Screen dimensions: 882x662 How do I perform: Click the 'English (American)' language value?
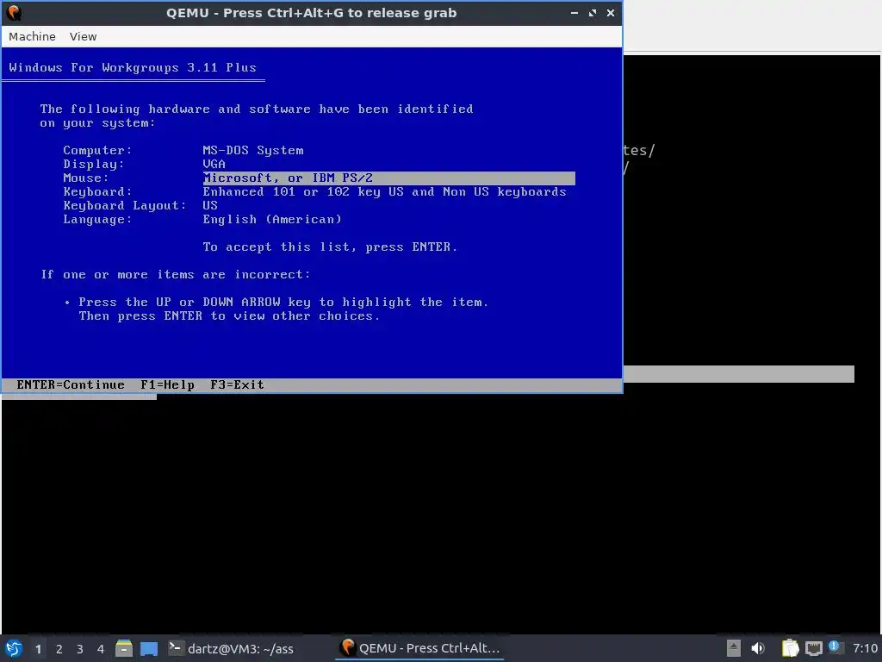pos(272,220)
